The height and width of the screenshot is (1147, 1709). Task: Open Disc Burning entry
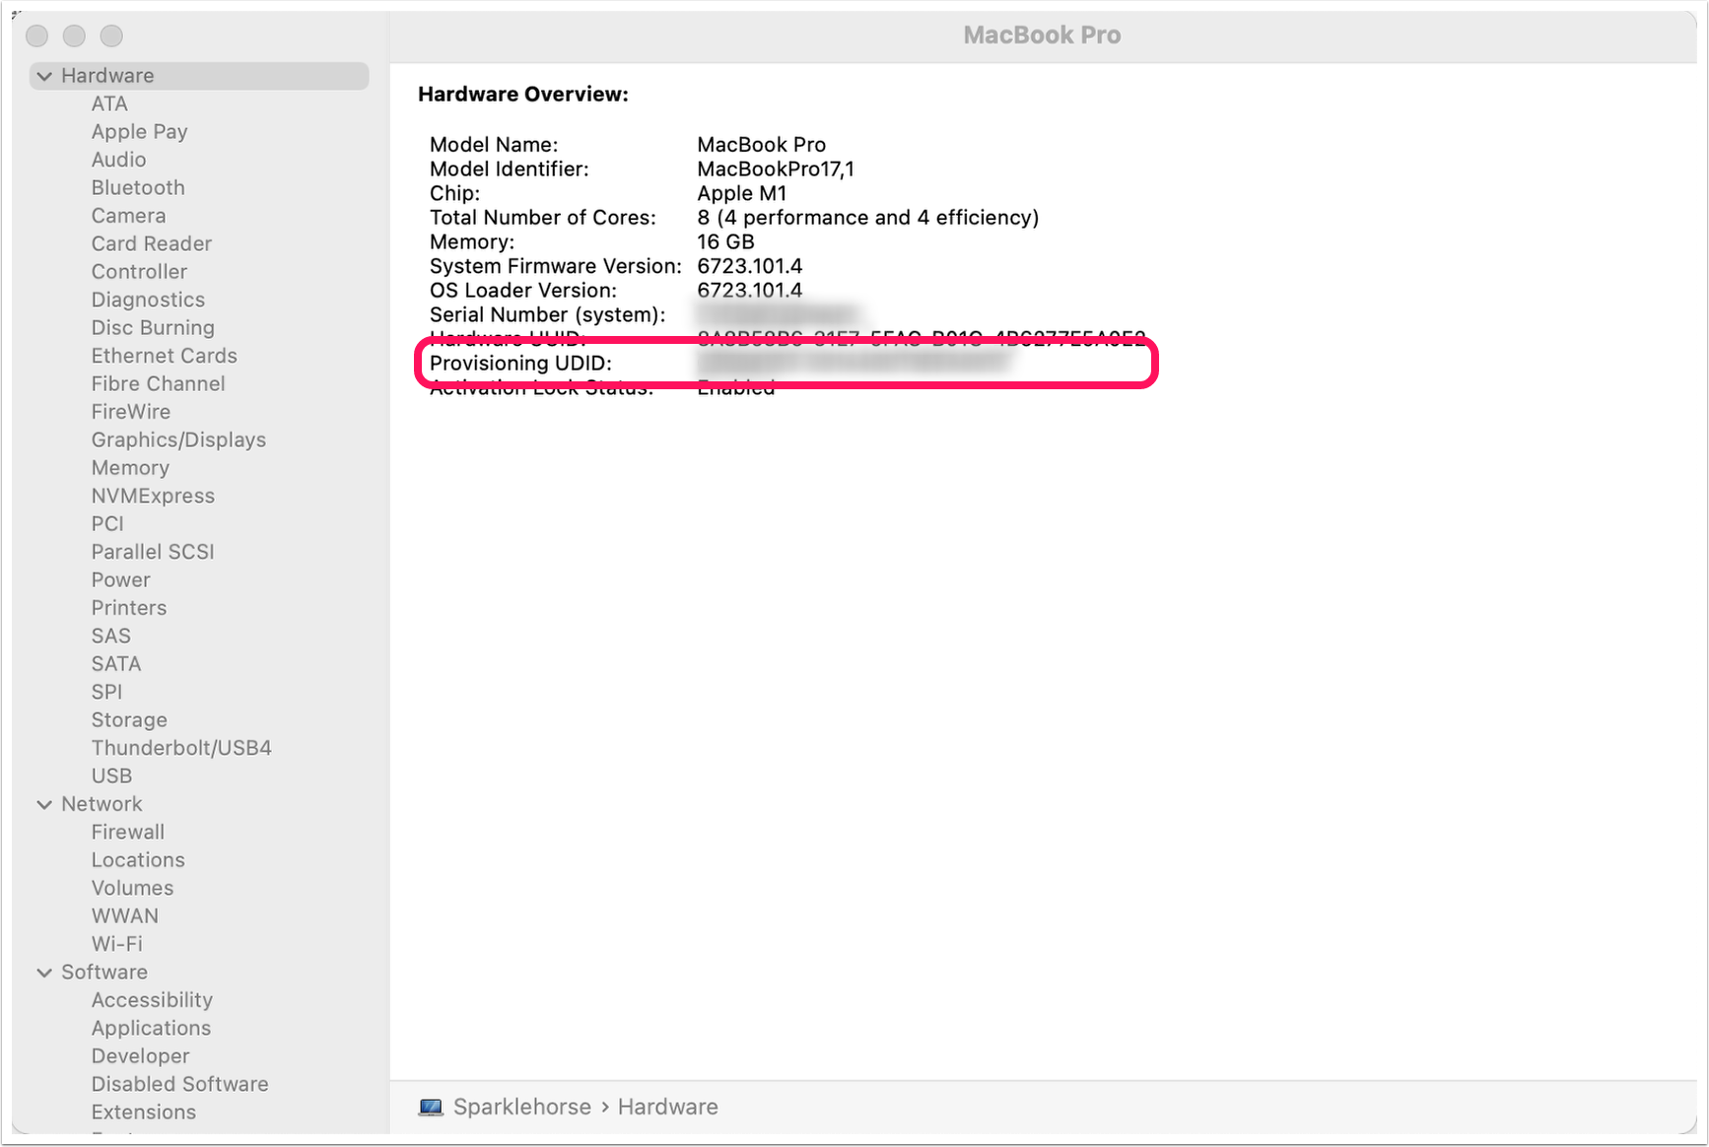click(x=153, y=328)
